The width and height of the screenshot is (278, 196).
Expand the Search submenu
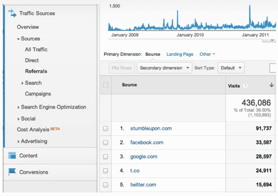pos(22,83)
